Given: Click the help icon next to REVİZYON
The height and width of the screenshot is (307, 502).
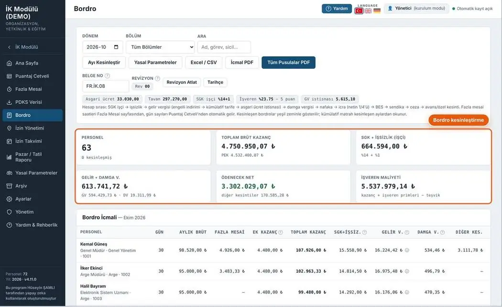Looking at the screenshot, I should (x=157, y=78).
